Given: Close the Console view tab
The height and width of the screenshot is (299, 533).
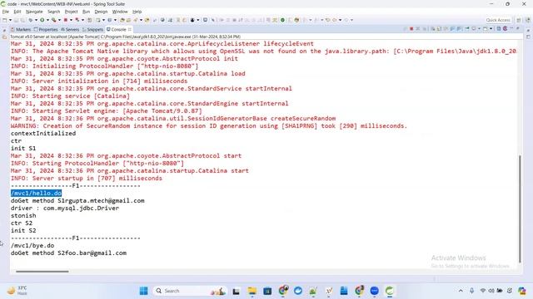Looking at the screenshot, I should point(130,30).
